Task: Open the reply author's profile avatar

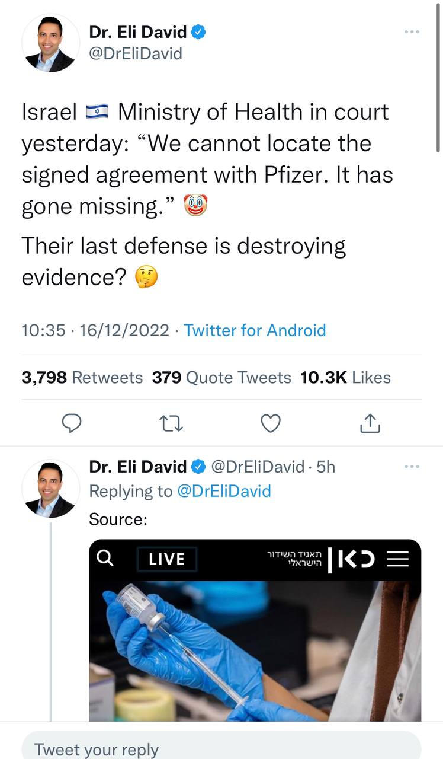Action: 50,489
